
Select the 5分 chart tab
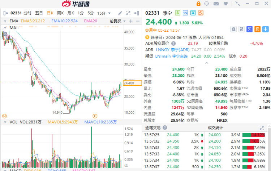91,13
